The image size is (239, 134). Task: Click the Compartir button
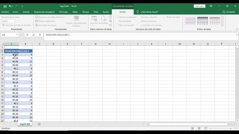pos(229,12)
